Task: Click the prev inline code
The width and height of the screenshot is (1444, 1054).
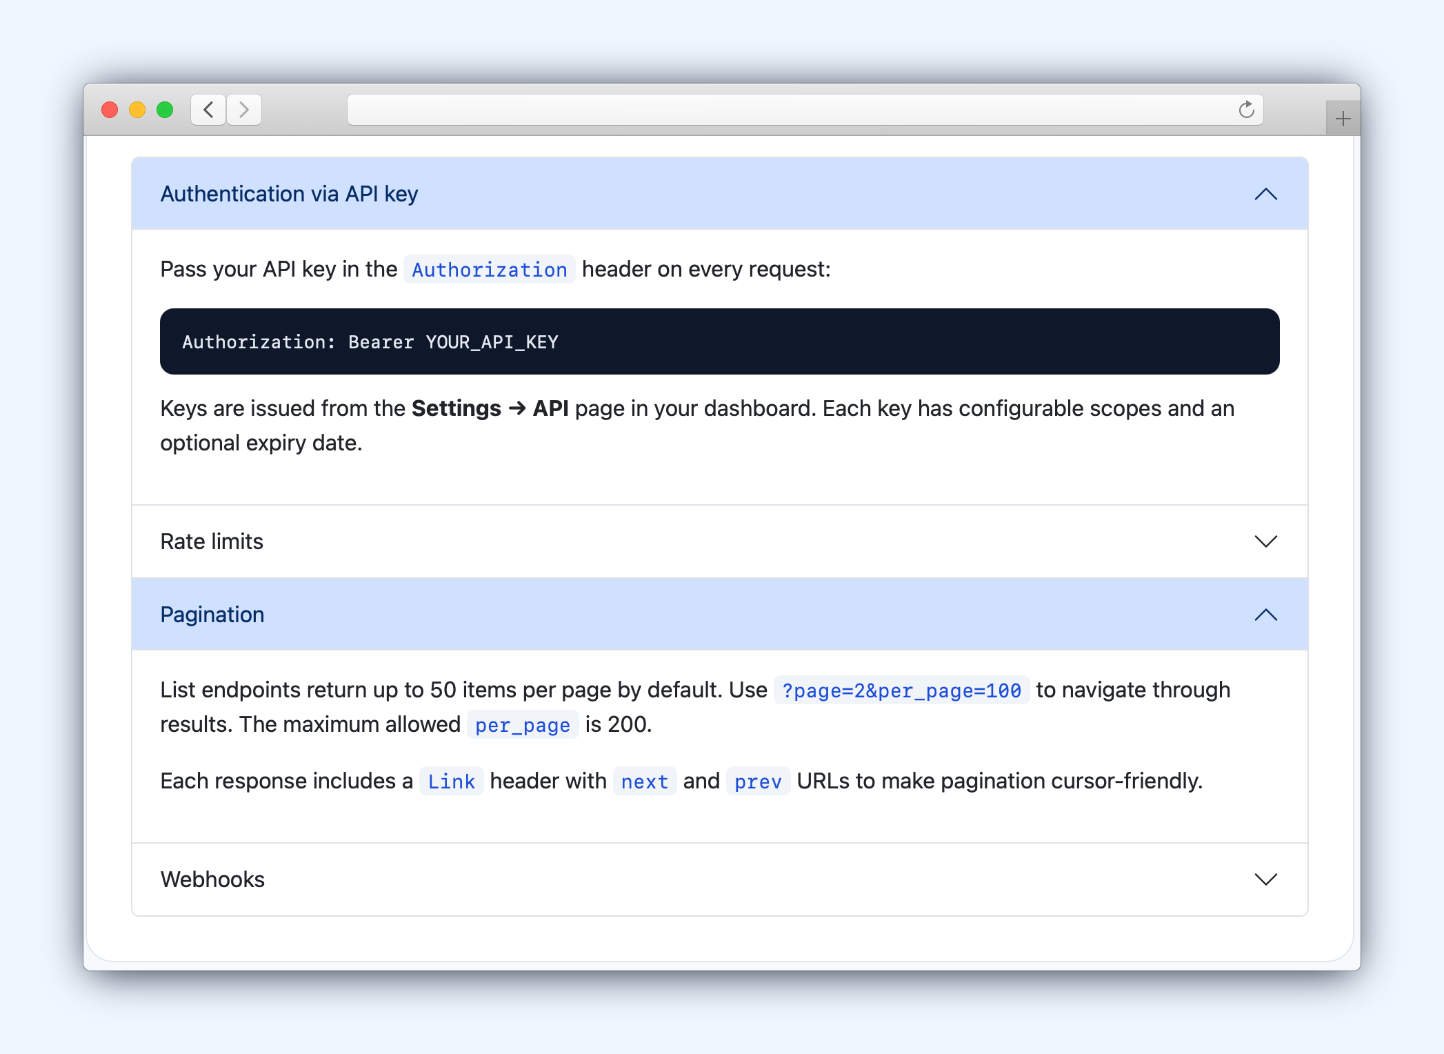Action: tap(758, 782)
